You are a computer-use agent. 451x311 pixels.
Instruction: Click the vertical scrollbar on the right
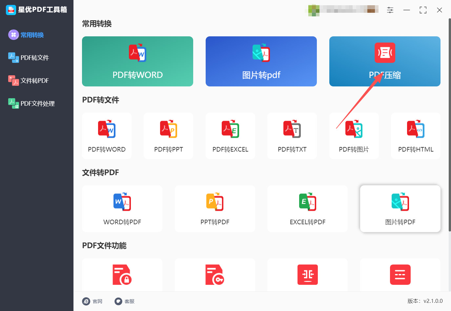pos(450,124)
